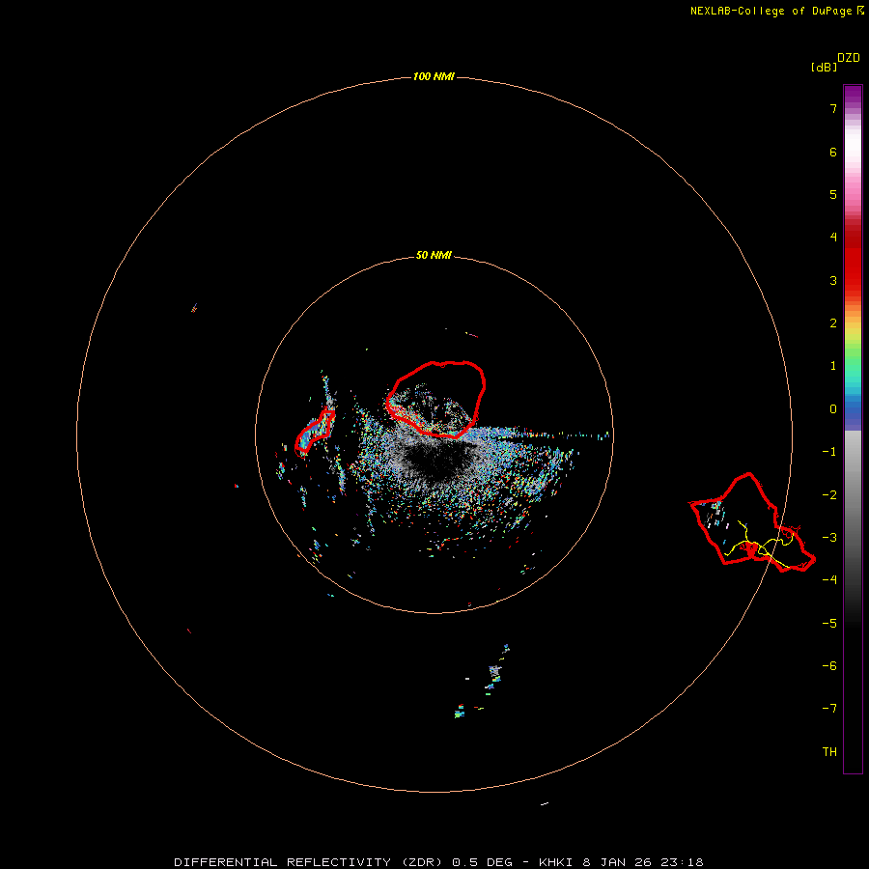Click the [dB] units label
The height and width of the screenshot is (869, 869).
click(824, 67)
